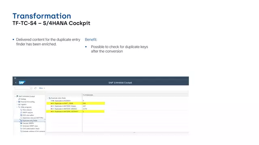Open Evaluate runtime of S/4 conversion
The image size is (259, 145).
tap(34, 131)
